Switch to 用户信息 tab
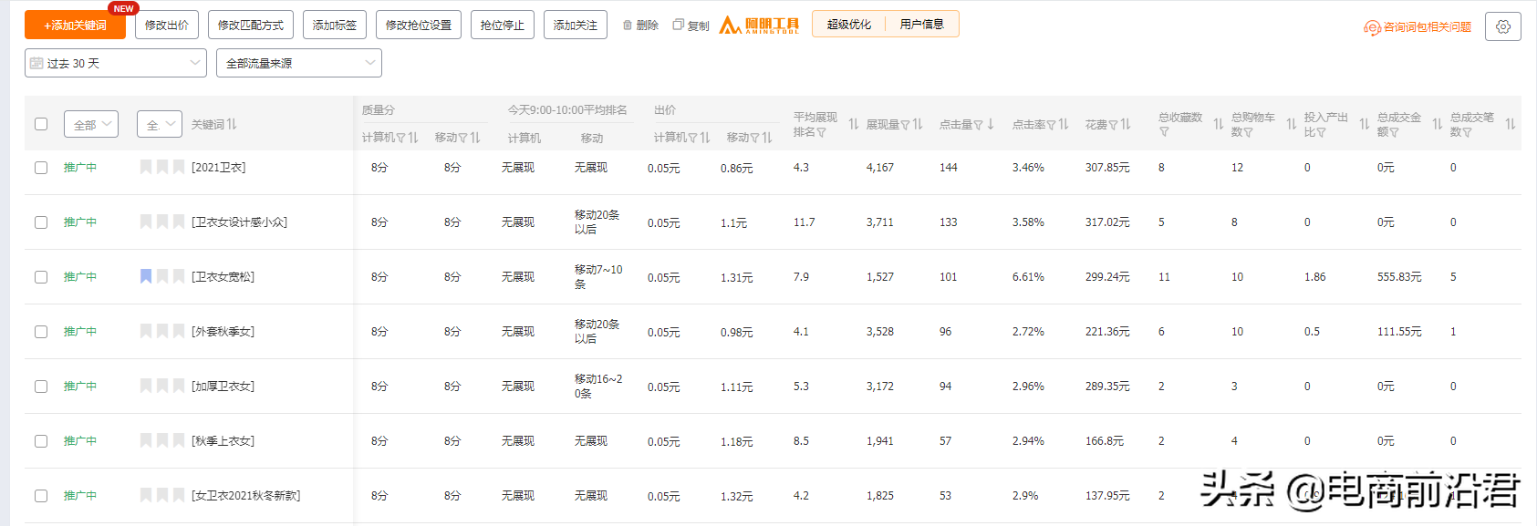This screenshot has height=526, width=1537. (x=921, y=25)
